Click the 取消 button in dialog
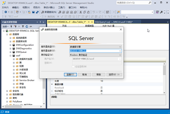The height and width of the screenshot is (114, 170). point(84,74)
